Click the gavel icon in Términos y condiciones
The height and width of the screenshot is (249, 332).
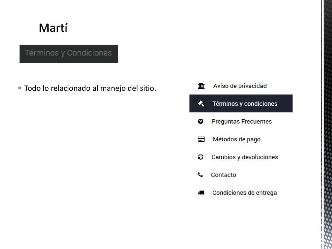pos(201,103)
